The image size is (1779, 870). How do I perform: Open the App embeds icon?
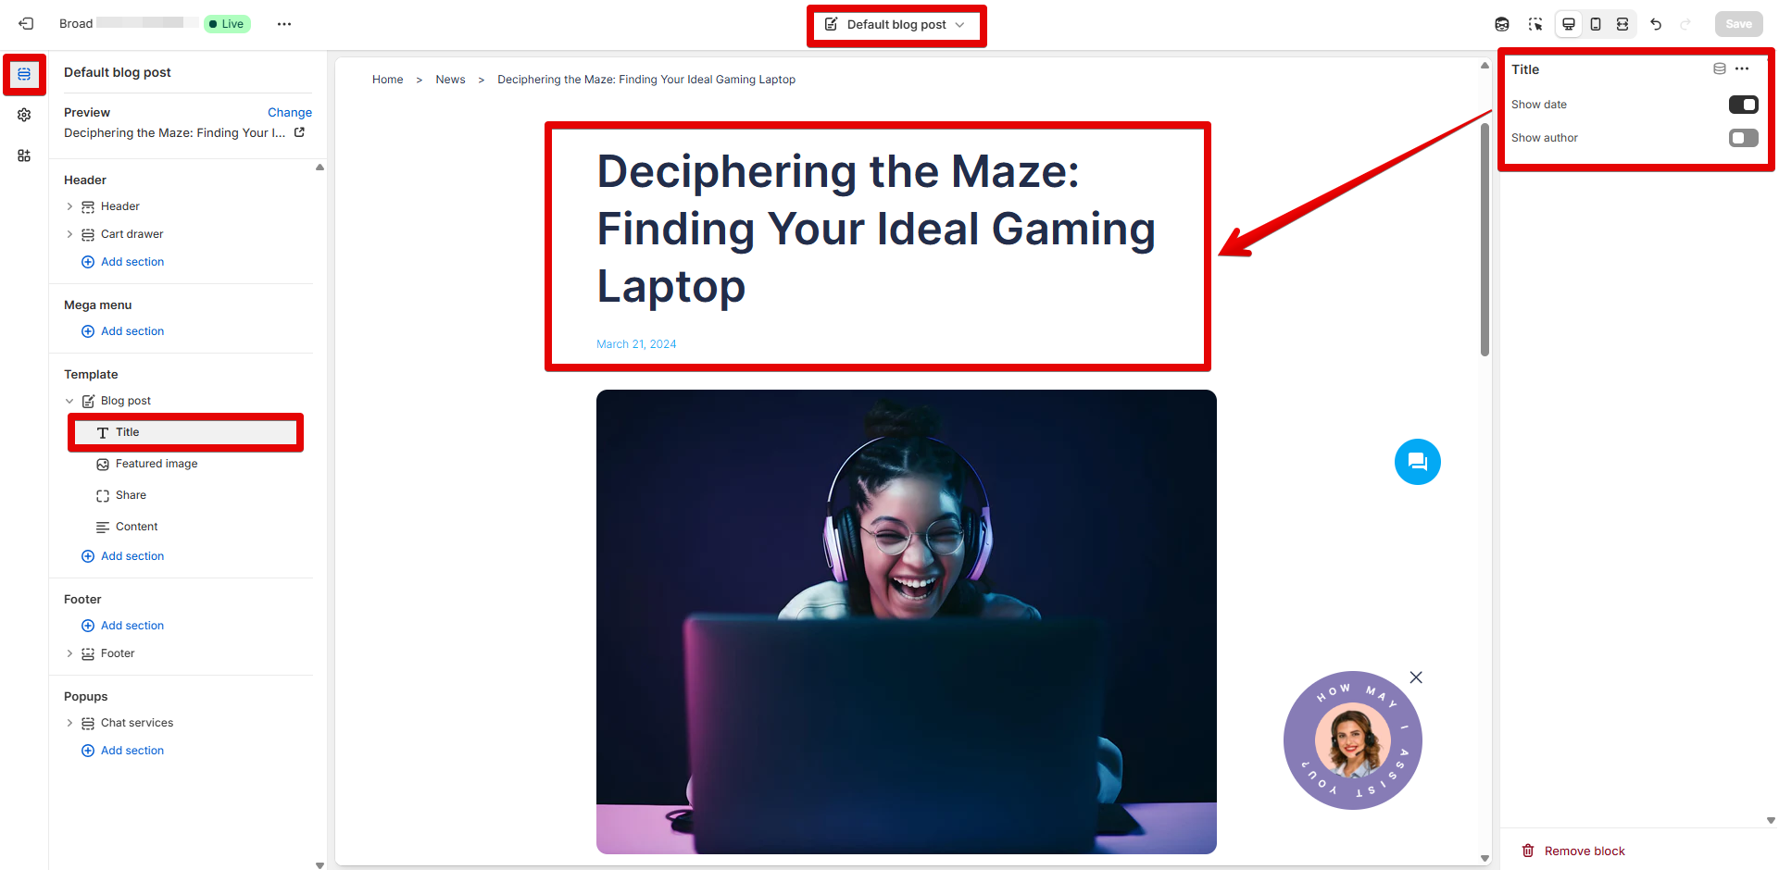(24, 155)
